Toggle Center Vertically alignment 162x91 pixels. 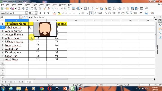(91, 13)
